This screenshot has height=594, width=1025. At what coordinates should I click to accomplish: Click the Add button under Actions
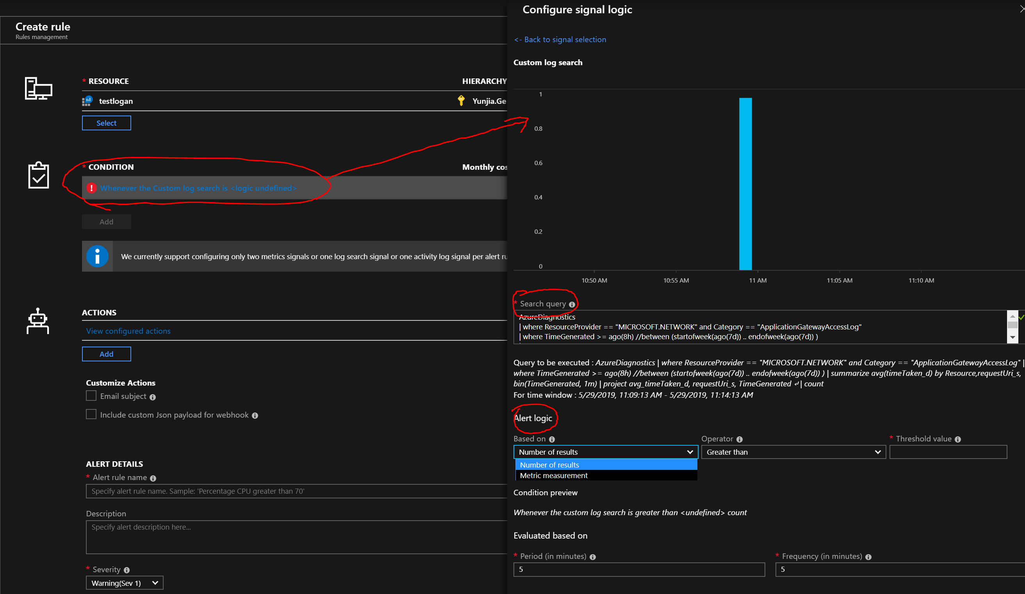(107, 354)
